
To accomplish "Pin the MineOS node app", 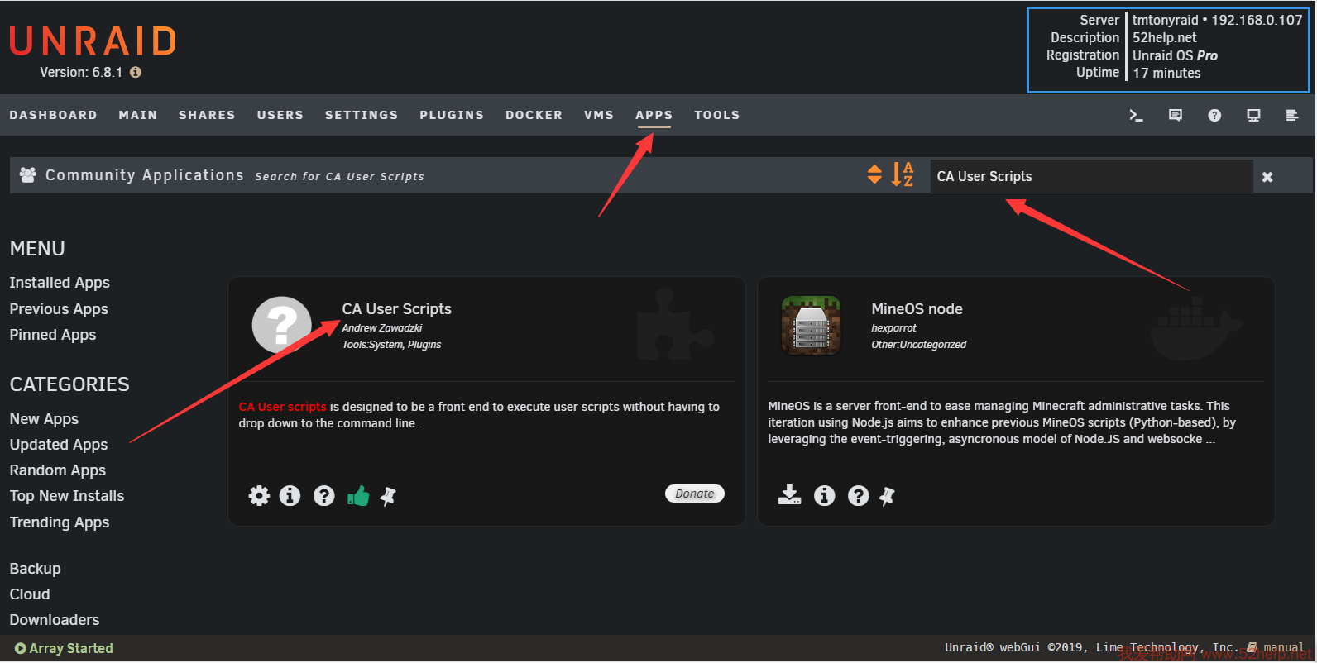I will (887, 496).
